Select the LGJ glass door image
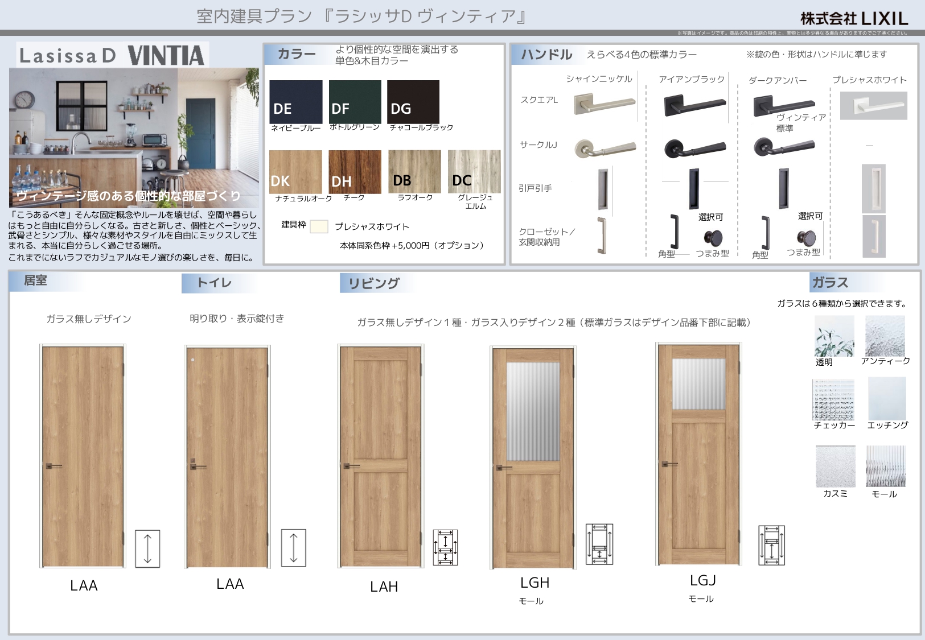 698,454
